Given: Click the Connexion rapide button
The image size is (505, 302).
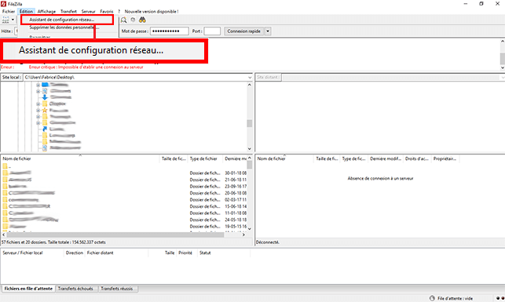Looking at the screenshot, I should [x=243, y=31].
